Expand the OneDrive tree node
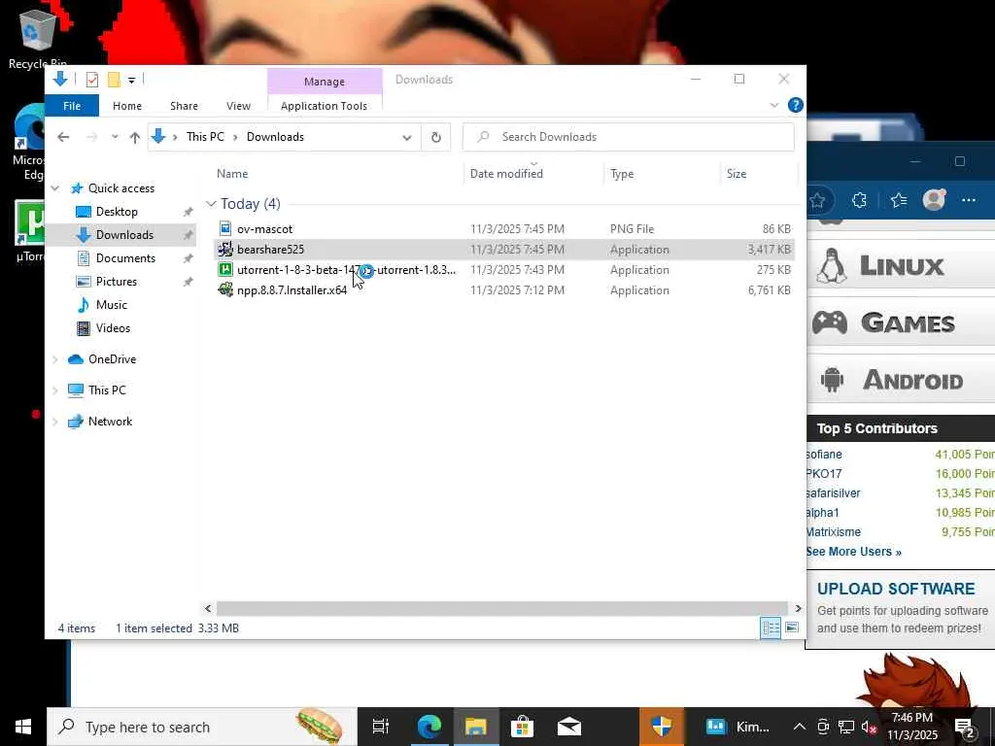Screen dimensions: 995x746 pos(55,359)
